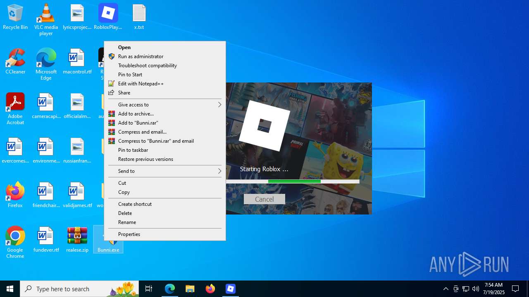The width and height of the screenshot is (529, 297).
Task: Select the Adobe Acrobat shortcut
Action: pos(15,109)
